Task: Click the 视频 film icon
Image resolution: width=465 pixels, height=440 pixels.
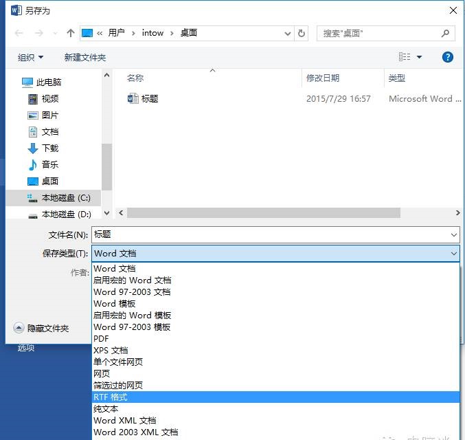Action: [33, 99]
